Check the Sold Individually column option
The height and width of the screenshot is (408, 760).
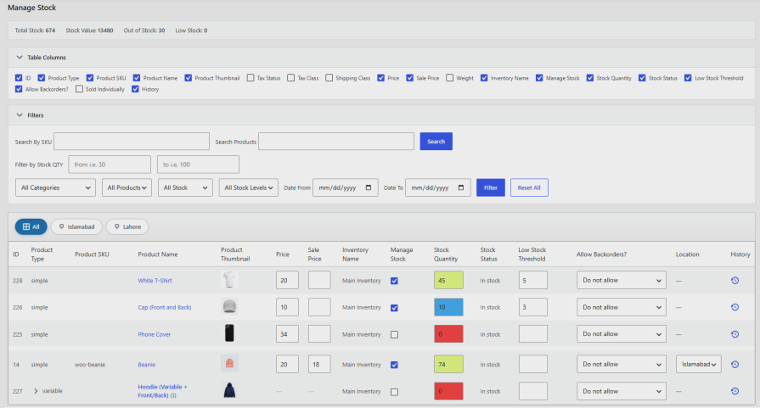(79, 89)
